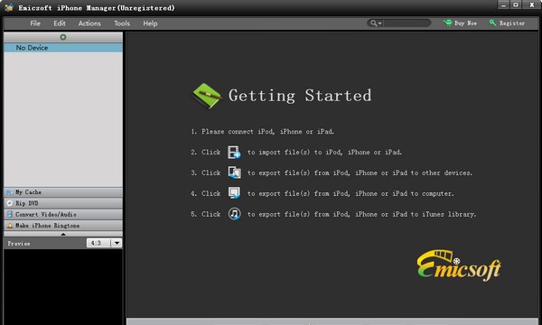
Task: Click the green Register key icon
Action: tap(492, 23)
